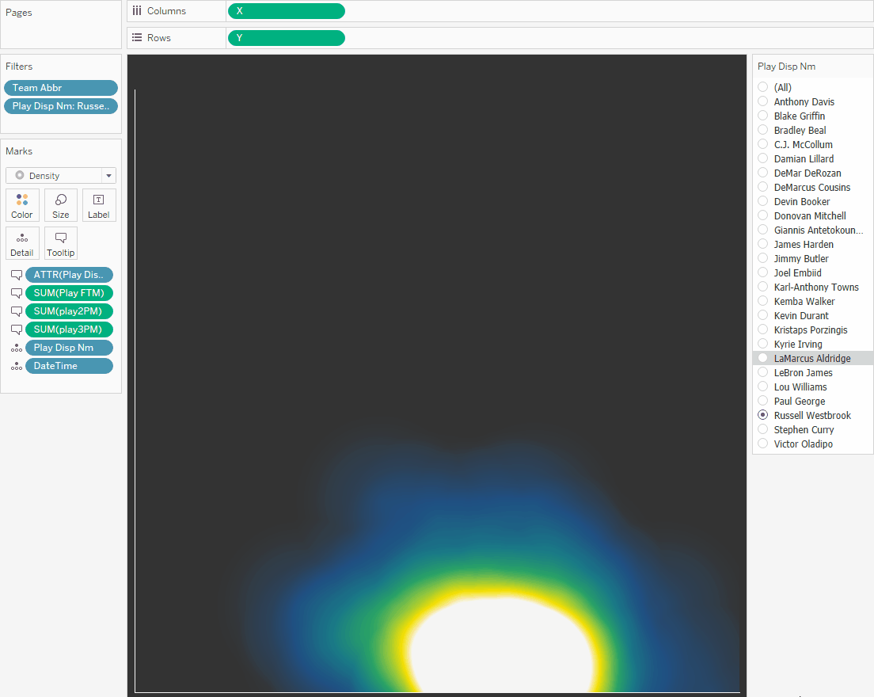This screenshot has height=697, width=874.
Task: Choose the highlighted LaMarcus Aldridge option
Action: [813, 358]
